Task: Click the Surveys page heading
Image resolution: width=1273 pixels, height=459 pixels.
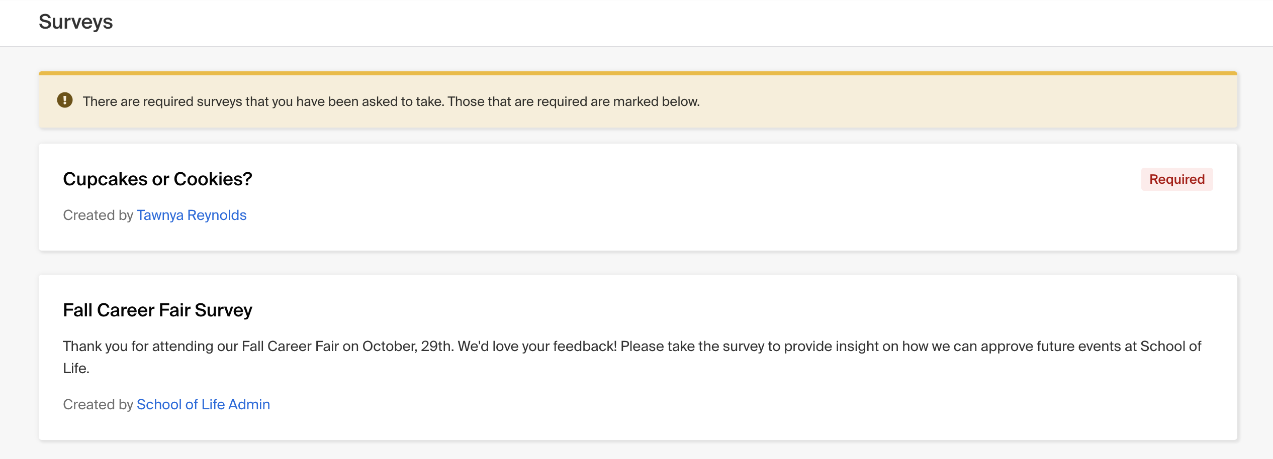Action: pos(76,22)
